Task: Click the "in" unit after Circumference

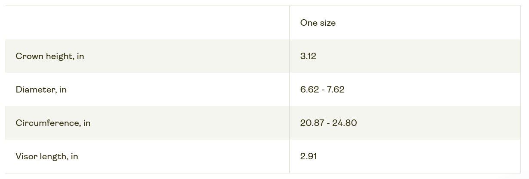Action: click(x=87, y=123)
